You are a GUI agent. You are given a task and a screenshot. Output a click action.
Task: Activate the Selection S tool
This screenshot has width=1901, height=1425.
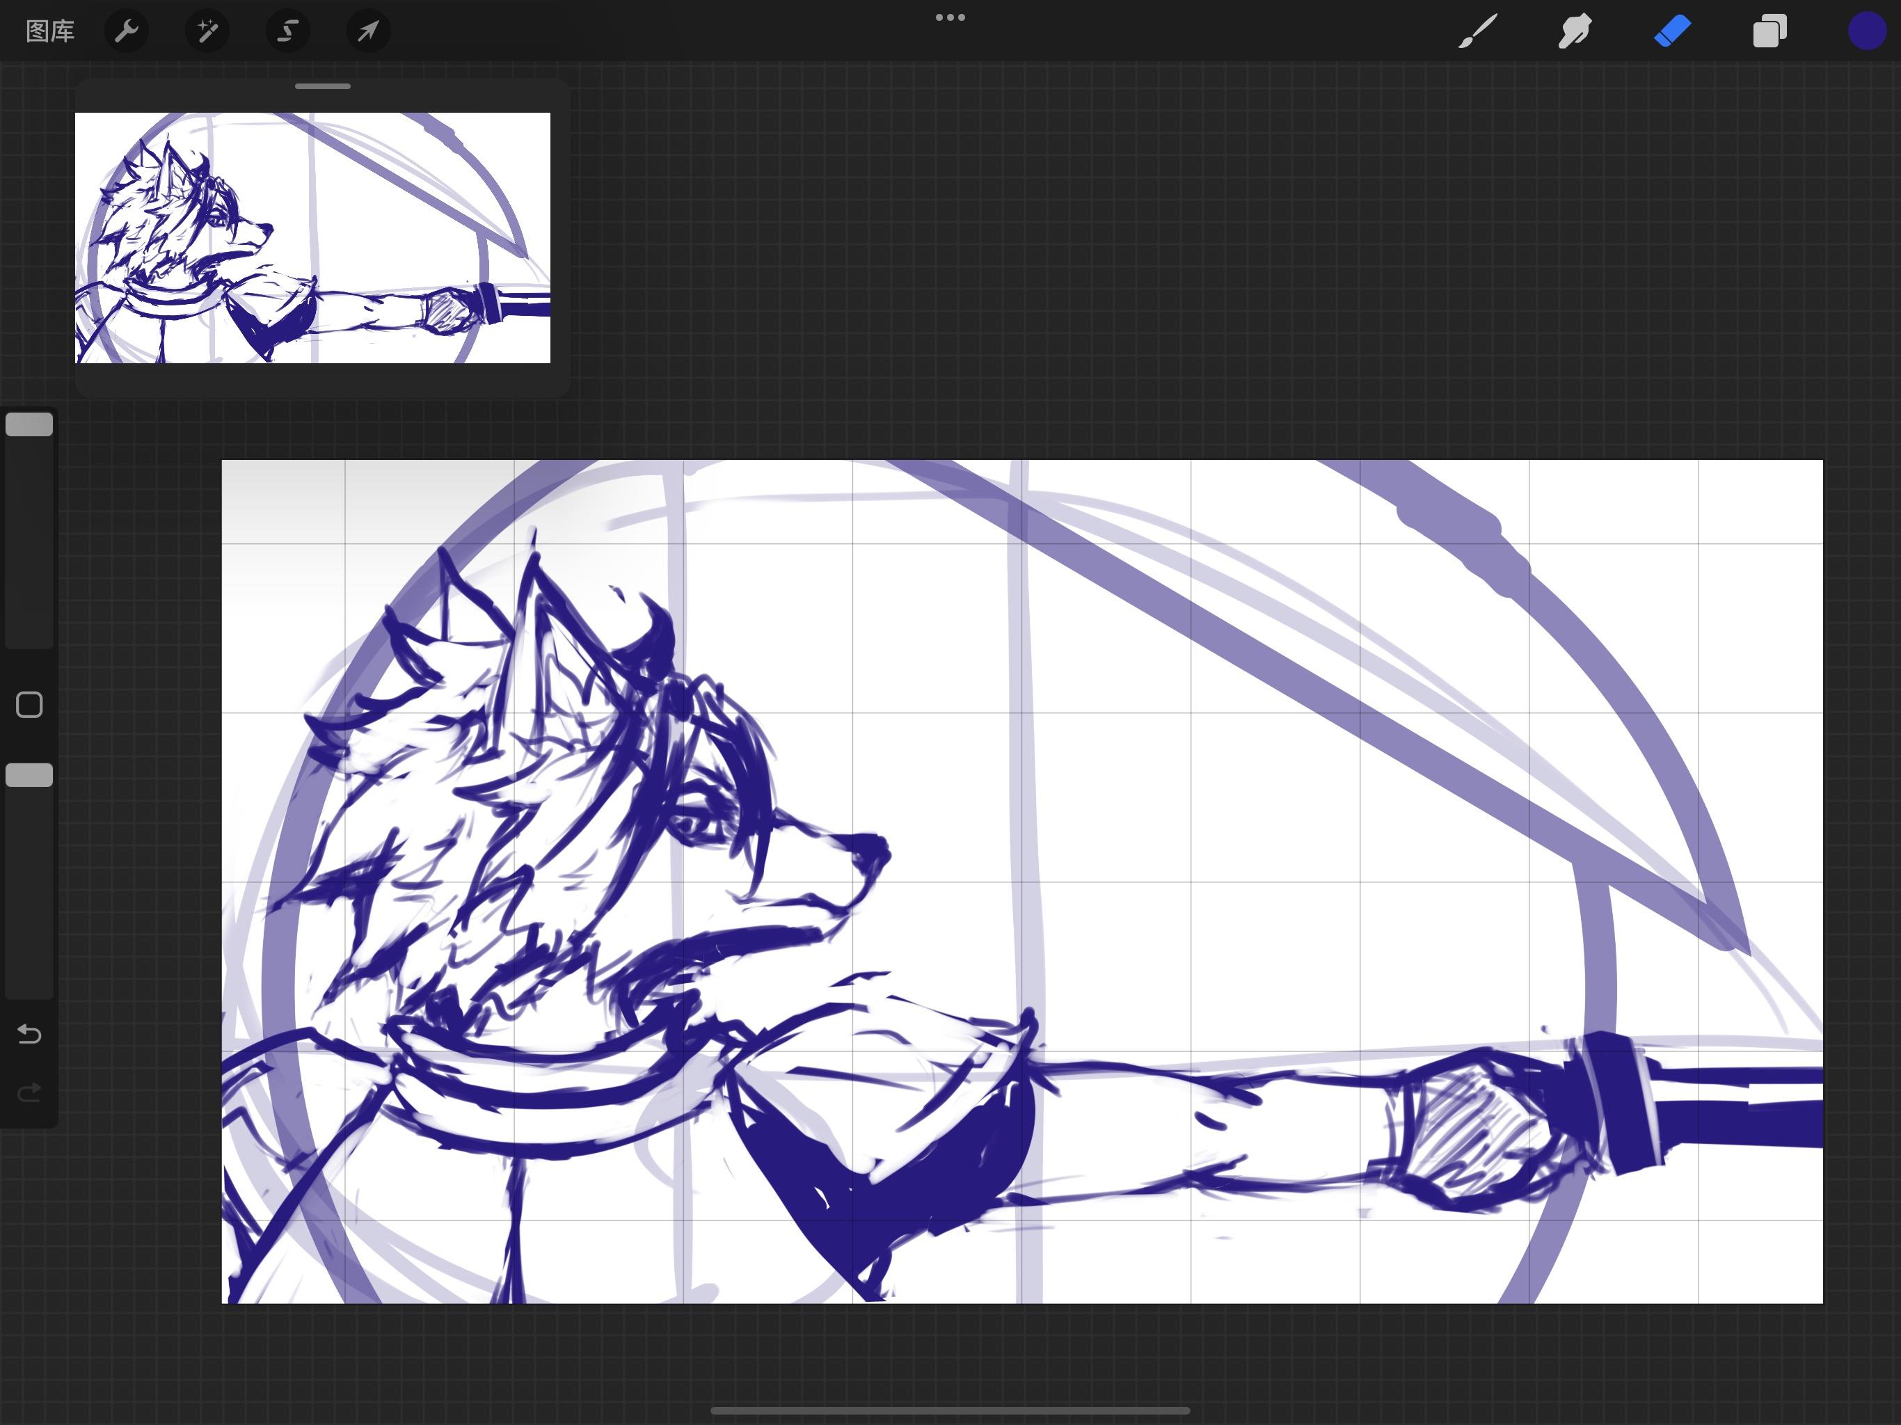[287, 32]
